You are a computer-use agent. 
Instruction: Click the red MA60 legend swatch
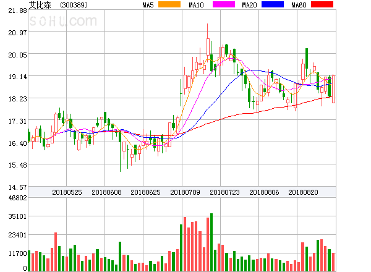(x=322, y=4)
